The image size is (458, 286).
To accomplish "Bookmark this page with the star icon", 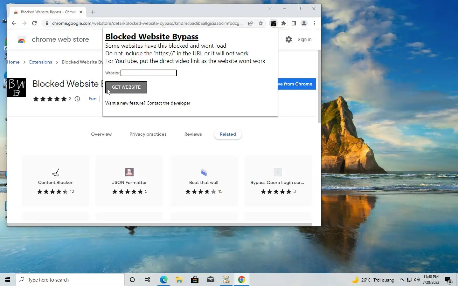I will [261, 23].
